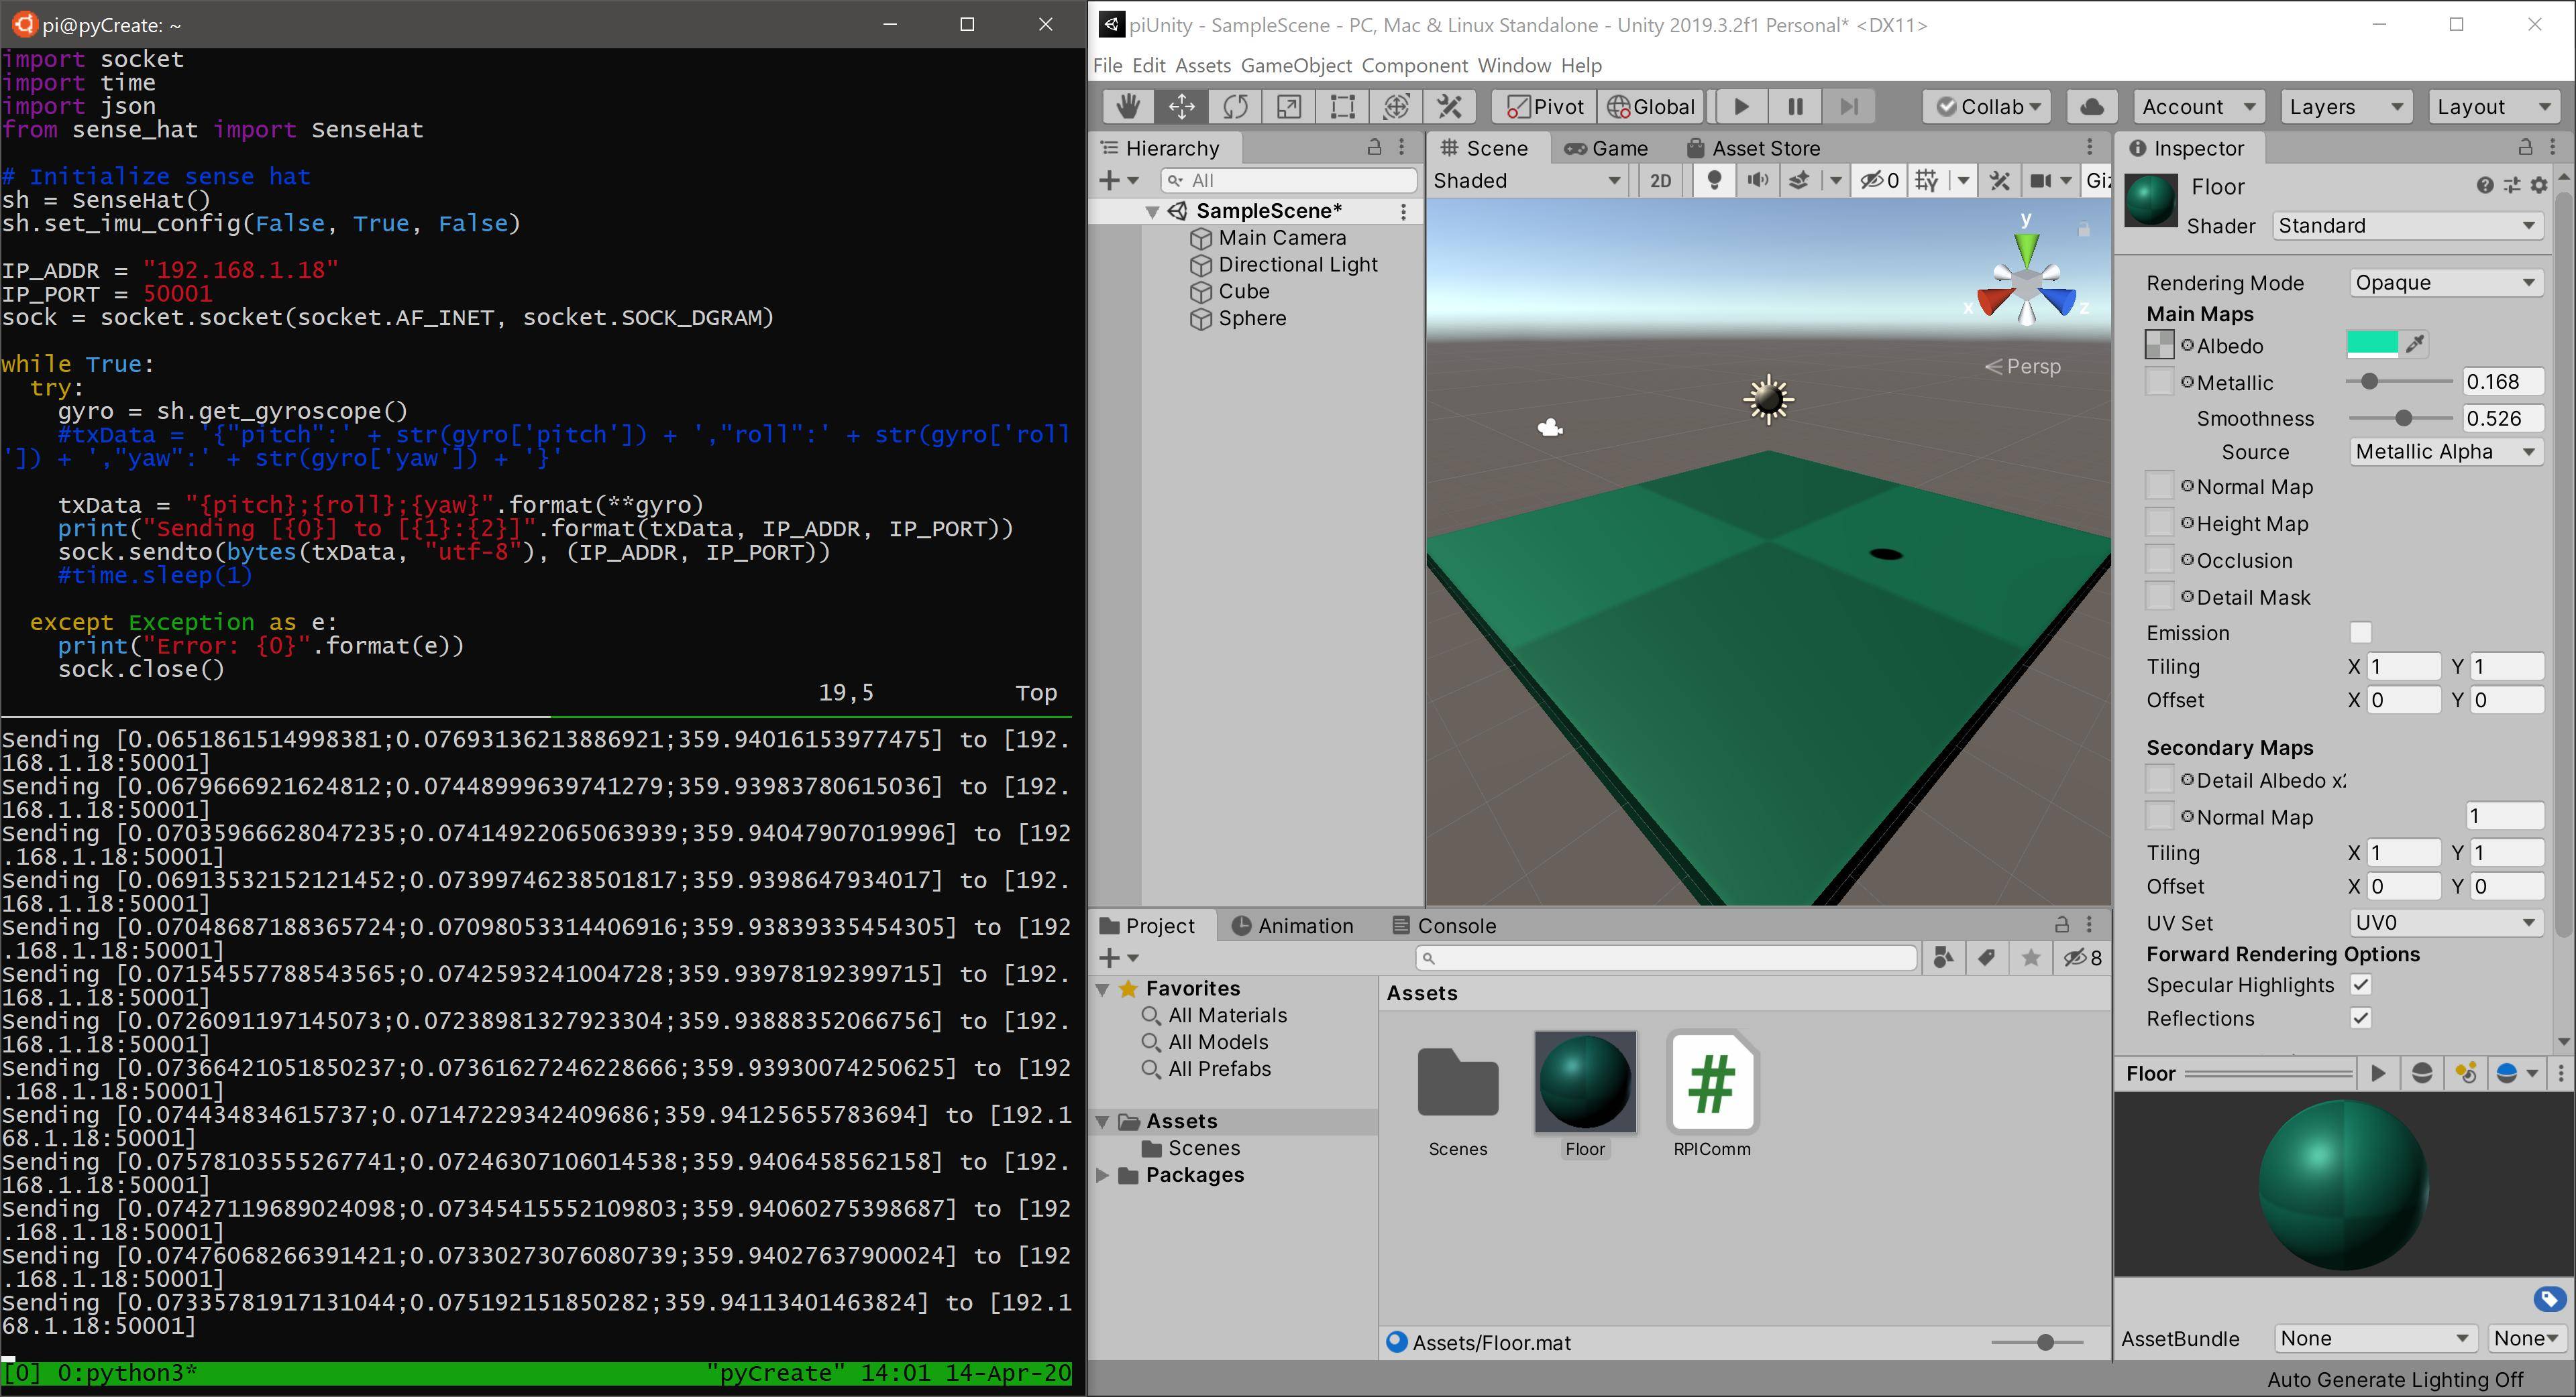
Task: Open the Assets menu
Action: pyautogui.click(x=1203, y=66)
